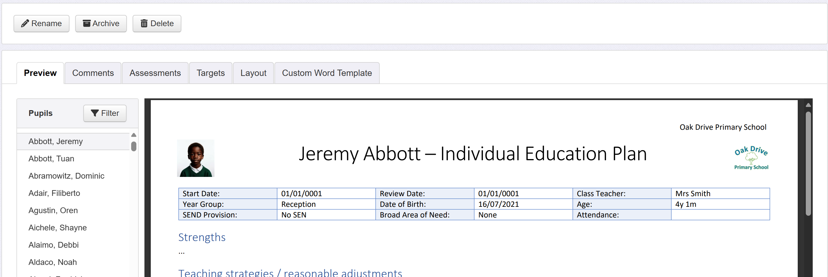Click the document preview scrollbar thumb
Image resolution: width=828 pixels, height=277 pixels.
pos(808,163)
